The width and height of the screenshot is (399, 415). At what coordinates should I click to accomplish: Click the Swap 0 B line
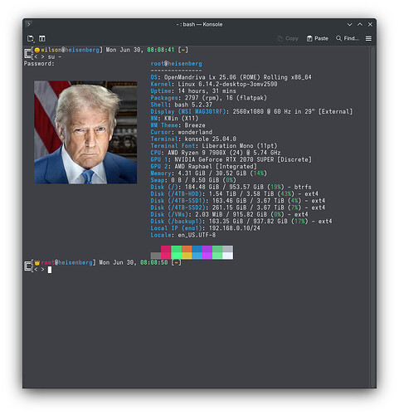click(x=193, y=180)
